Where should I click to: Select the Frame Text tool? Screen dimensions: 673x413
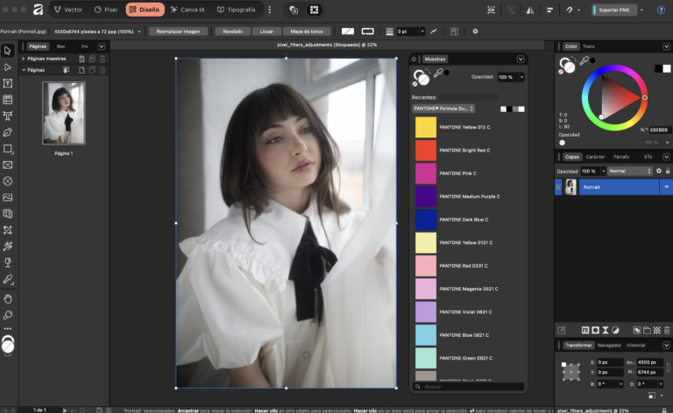click(8, 83)
